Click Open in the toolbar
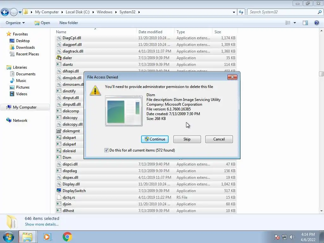The height and width of the screenshot is (243, 324). coord(42,23)
